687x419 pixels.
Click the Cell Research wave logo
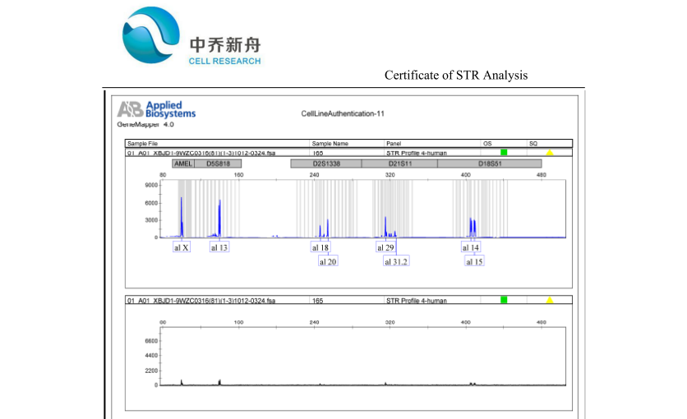[x=151, y=35]
